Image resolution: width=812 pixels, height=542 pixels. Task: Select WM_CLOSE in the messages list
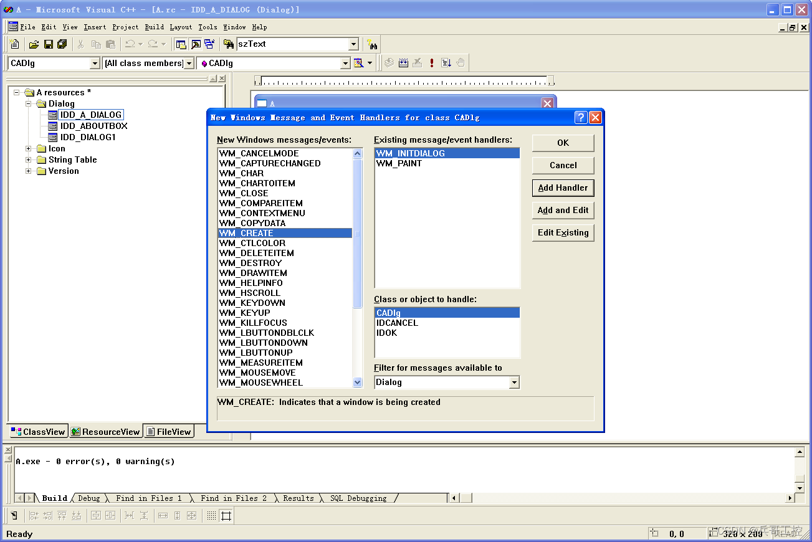click(244, 193)
